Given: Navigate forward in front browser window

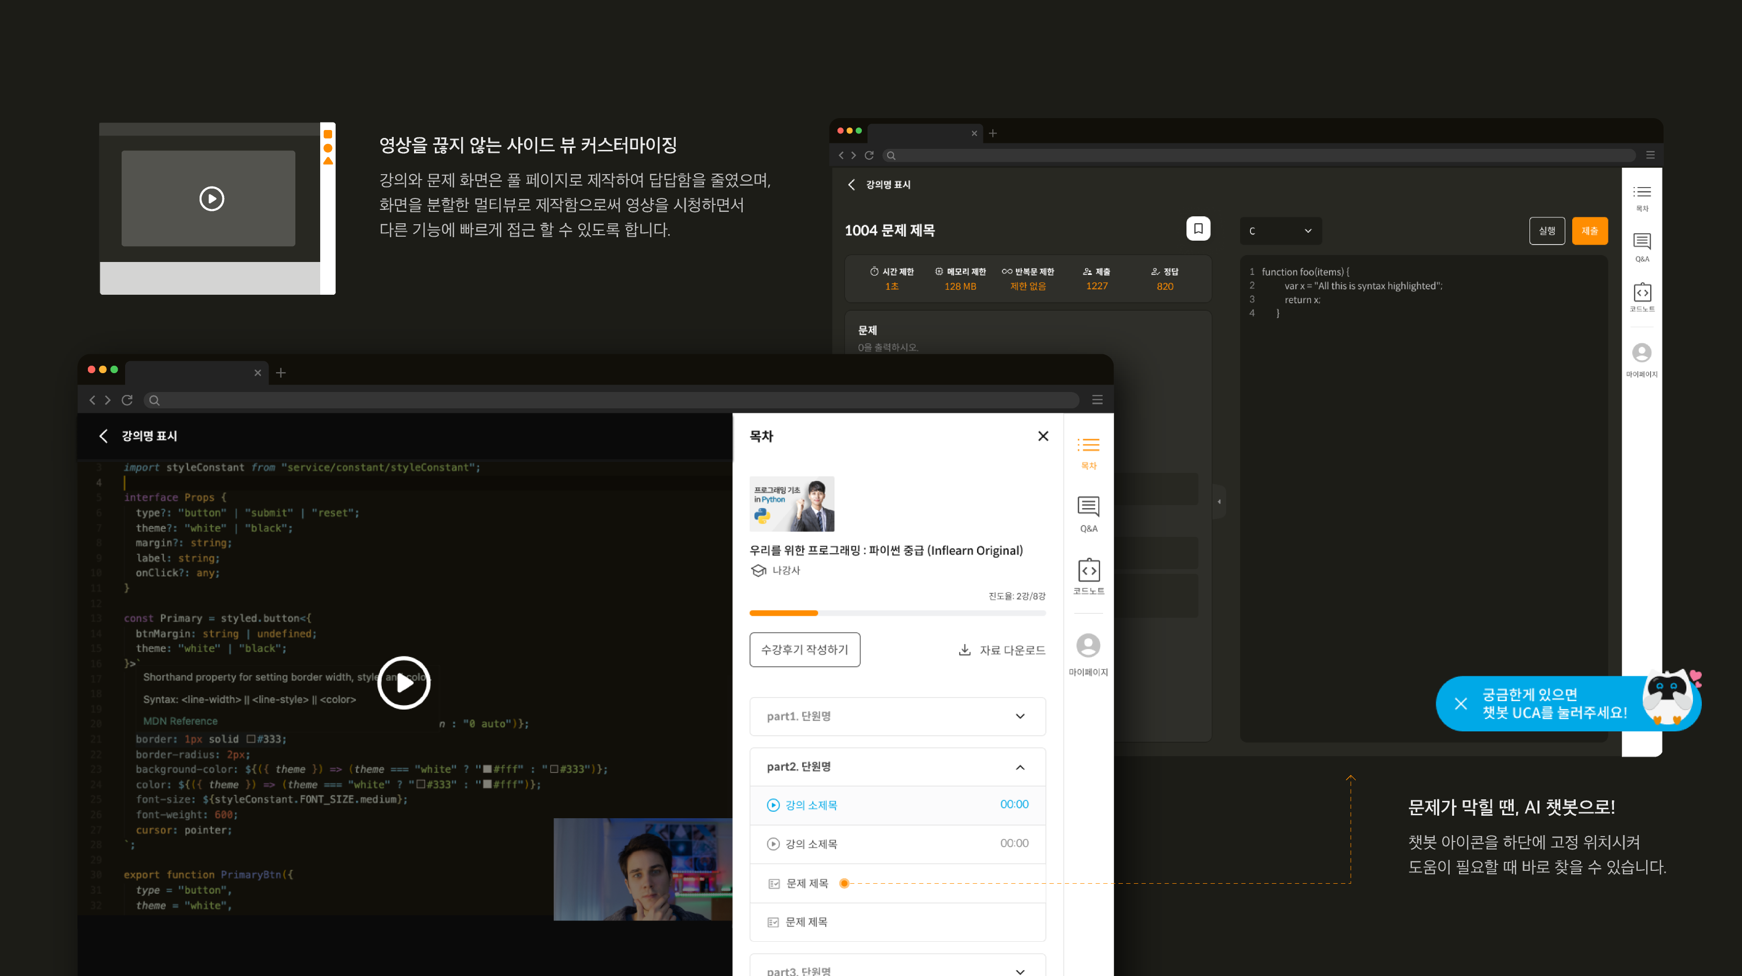Looking at the screenshot, I should click(x=108, y=400).
